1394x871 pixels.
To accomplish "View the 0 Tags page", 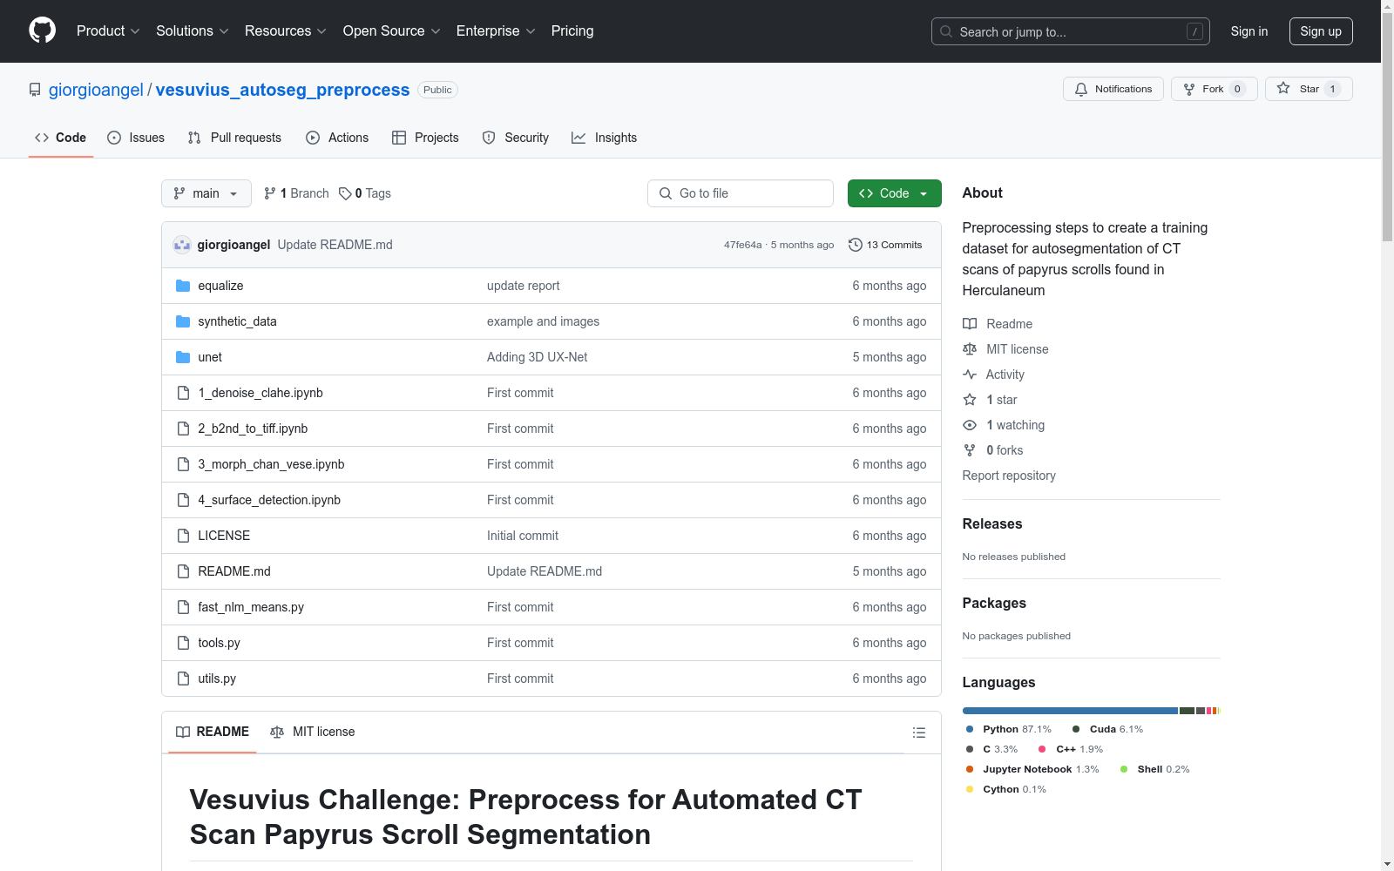I will click(365, 193).
